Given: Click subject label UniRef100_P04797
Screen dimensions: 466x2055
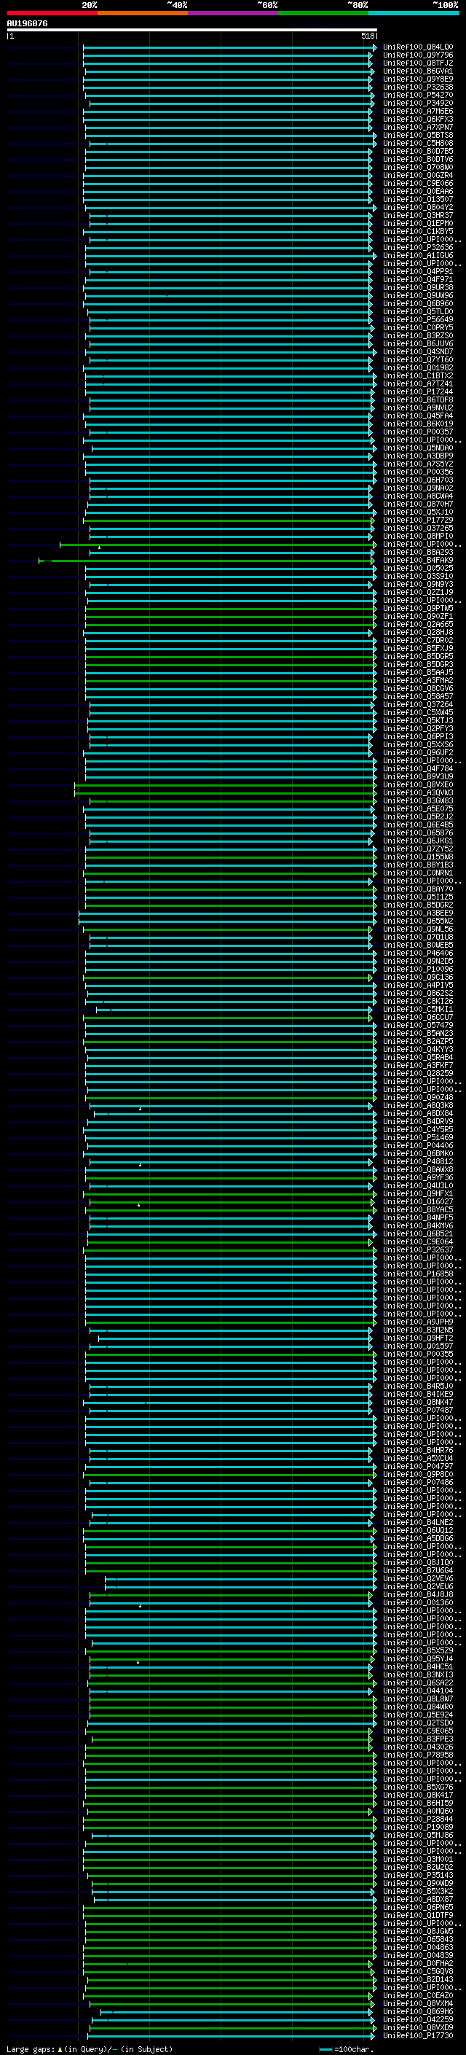Looking at the screenshot, I should [418, 1466].
